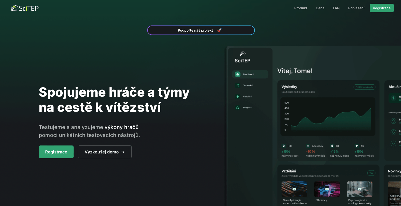Screen dimensions: 401x206
Task: Click the Více button in the Vzdělání card
Action: (371, 173)
